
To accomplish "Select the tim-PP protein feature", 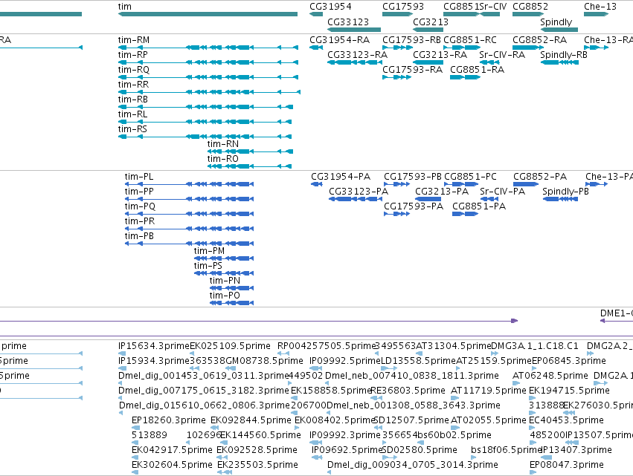I will pyautogui.click(x=189, y=199).
